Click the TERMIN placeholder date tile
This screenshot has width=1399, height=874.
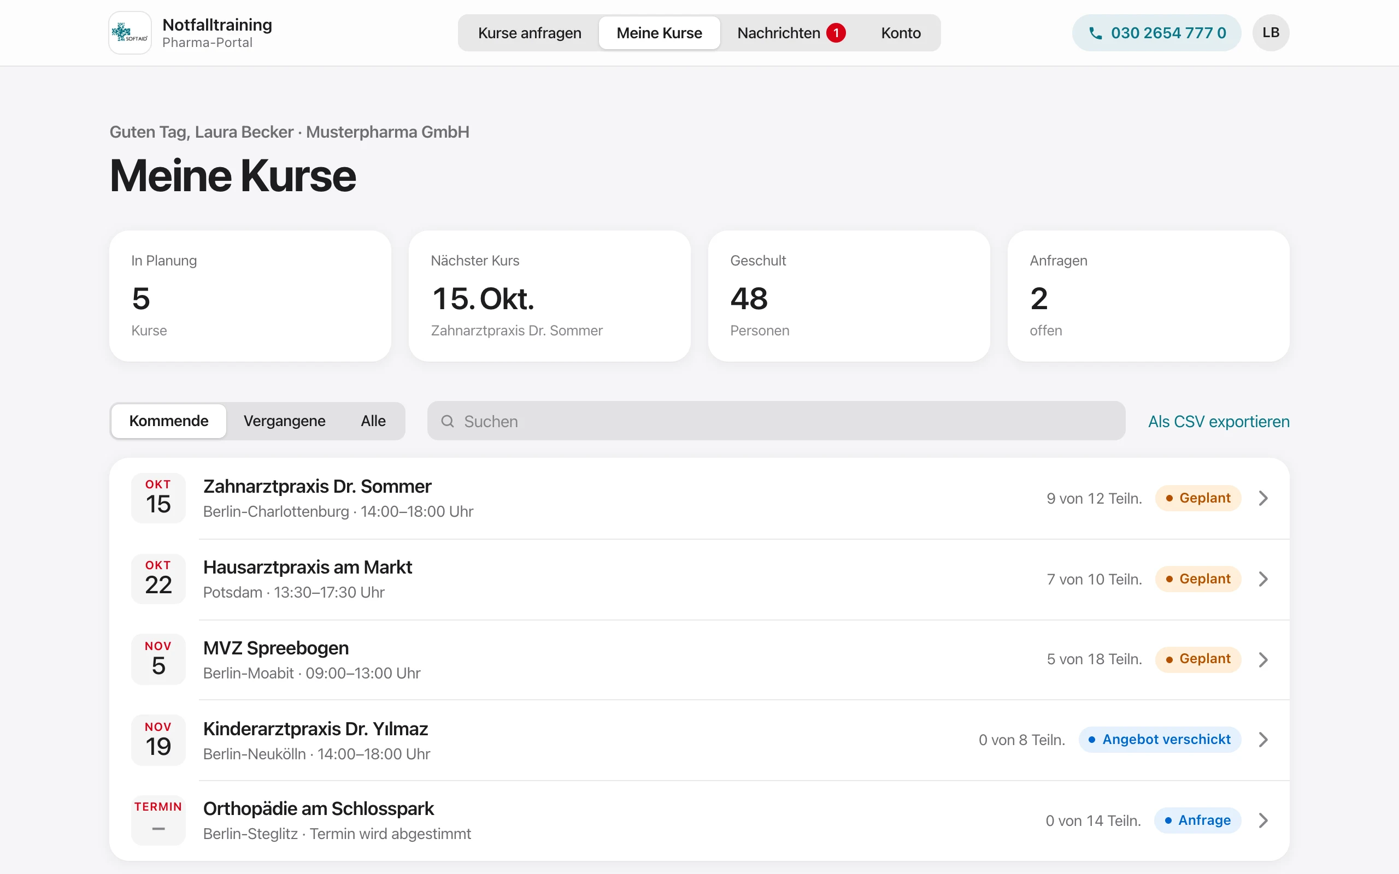click(x=158, y=820)
